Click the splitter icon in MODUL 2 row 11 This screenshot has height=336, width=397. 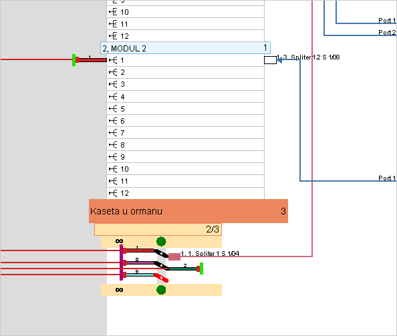pyautogui.click(x=113, y=181)
